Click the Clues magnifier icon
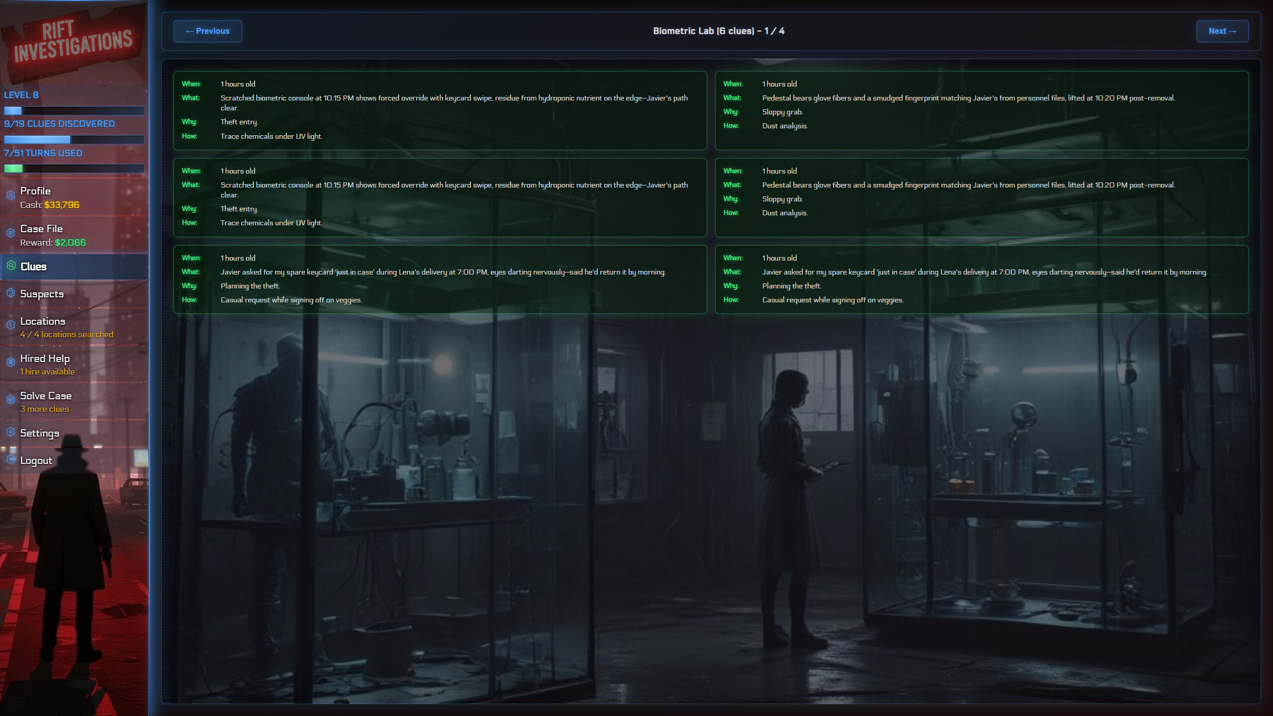Screen dimensions: 1273x716 coord(11,267)
